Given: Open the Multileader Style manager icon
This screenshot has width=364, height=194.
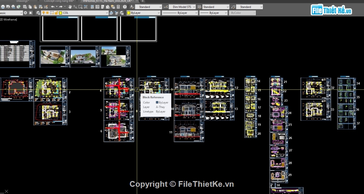Looking at the screenshot, I should 233,7.
